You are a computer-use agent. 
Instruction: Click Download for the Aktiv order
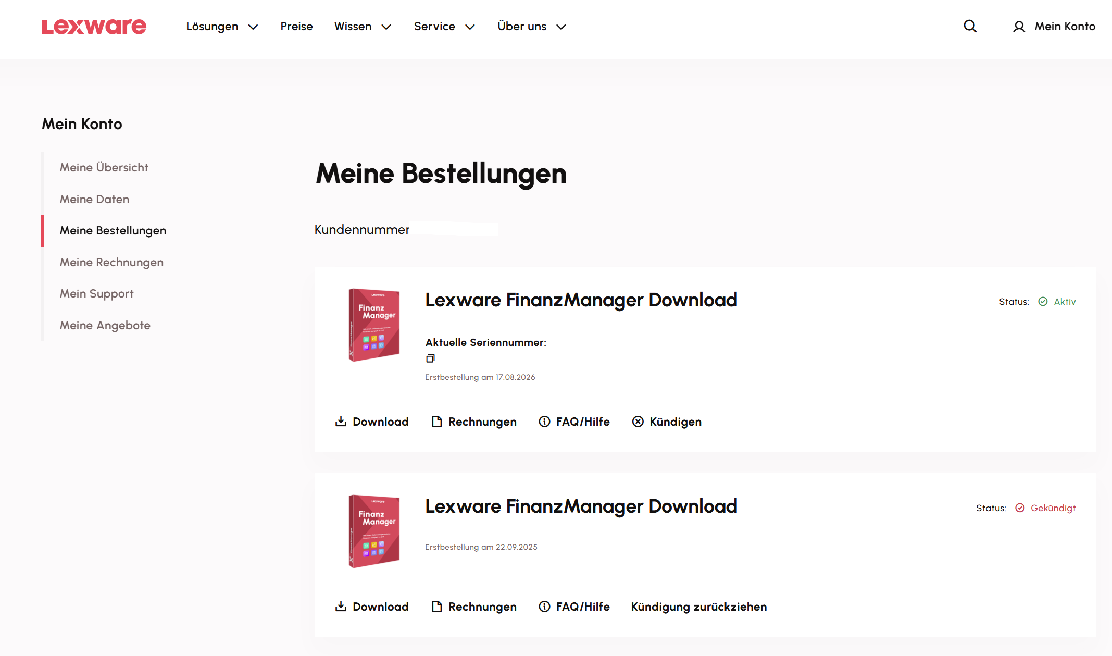click(380, 422)
